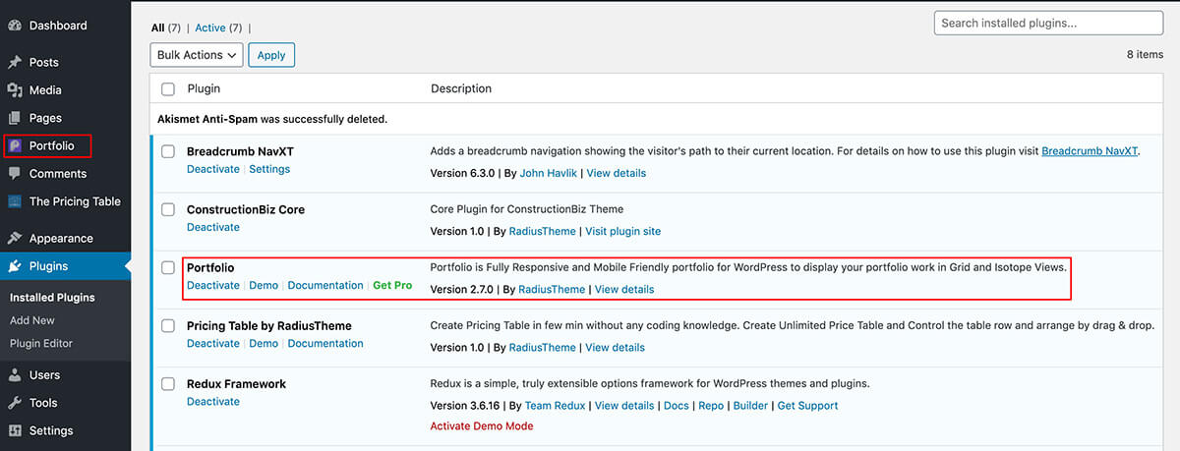Viewport: 1180px width, 451px height.
Task: Show All plugins filter
Action: coord(157,28)
